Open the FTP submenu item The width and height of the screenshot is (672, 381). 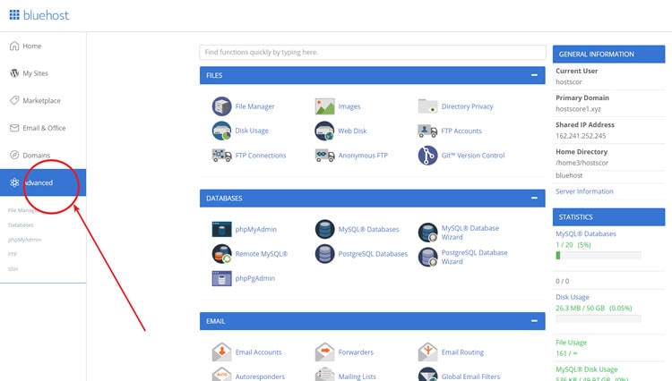click(x=12, y=254)
